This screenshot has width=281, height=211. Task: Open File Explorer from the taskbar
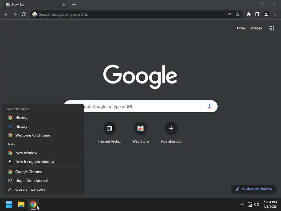pyautogui.click(x=21, y=204)
